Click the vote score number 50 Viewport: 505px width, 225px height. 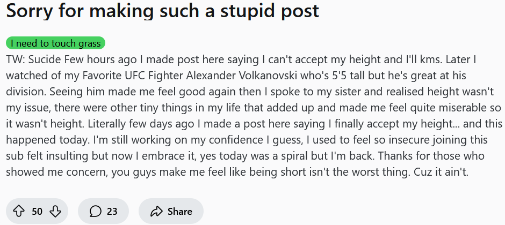(x=37, y=212)
